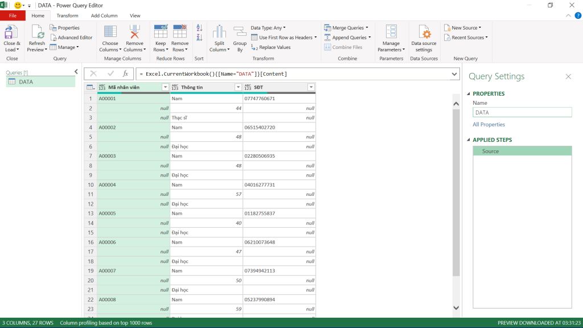Open filter dropdown for SĐT column
The width and height of the screenshot is (583, 328).
(311, 87)
